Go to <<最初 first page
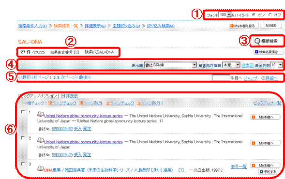The image size is (285, 179). 24,77
